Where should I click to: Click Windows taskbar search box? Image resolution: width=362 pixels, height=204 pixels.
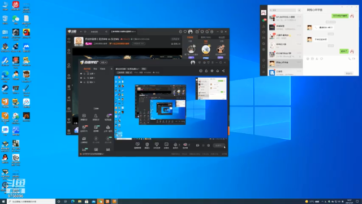coord(31,202)
